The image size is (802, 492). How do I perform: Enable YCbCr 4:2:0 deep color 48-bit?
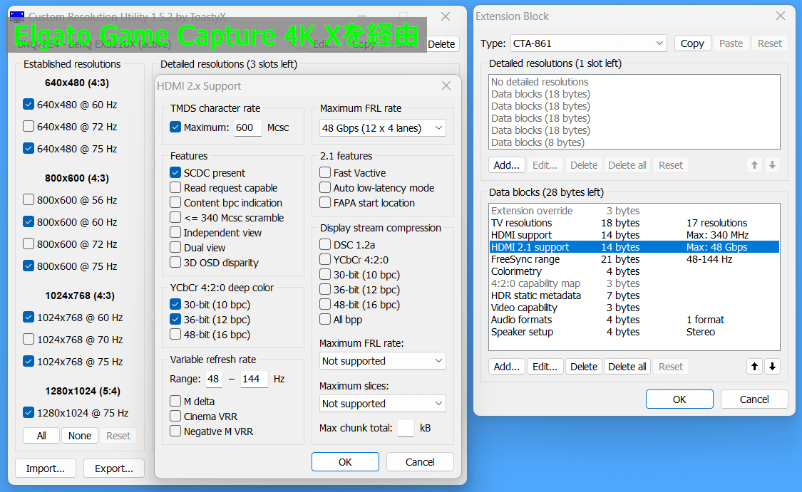(175, 334)
